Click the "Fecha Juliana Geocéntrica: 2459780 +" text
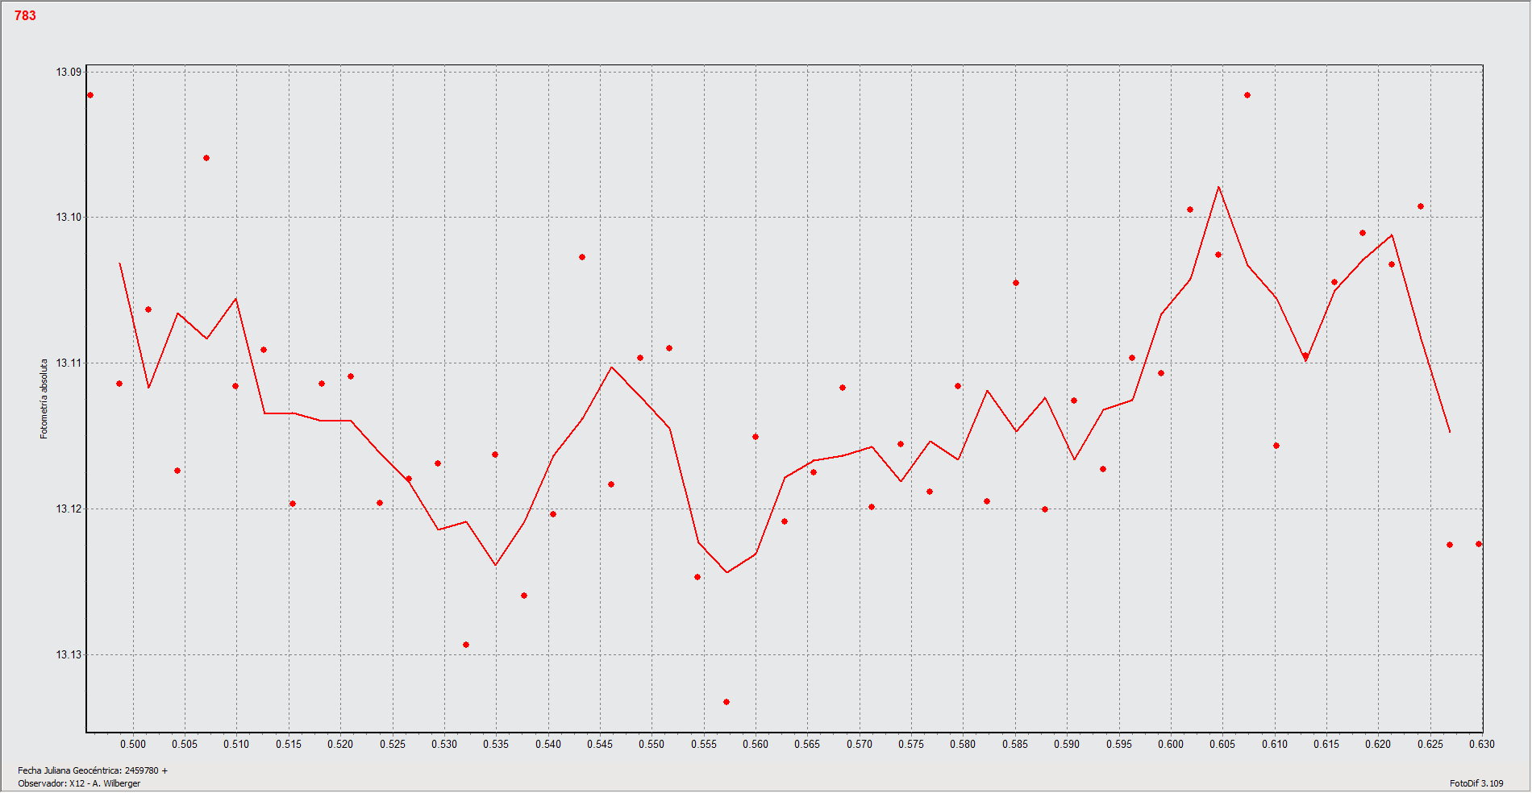The image size is (1532, 793). (x=93, y=770)
